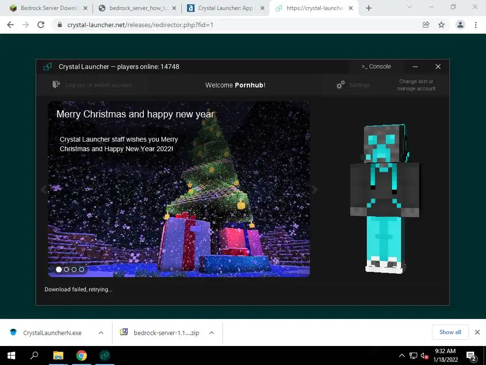The width and height of the screenshot is (486, 365).
Task: Go forward in browser history
Action: point(26,25)
